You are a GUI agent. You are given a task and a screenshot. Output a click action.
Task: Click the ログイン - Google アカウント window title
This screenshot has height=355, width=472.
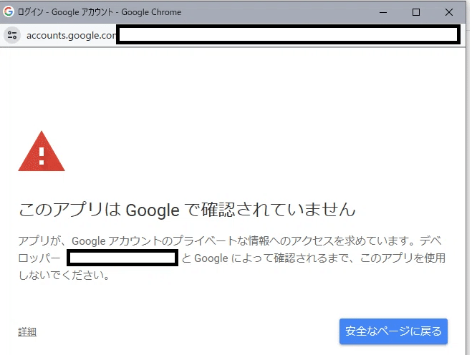[x=100, y=12]
